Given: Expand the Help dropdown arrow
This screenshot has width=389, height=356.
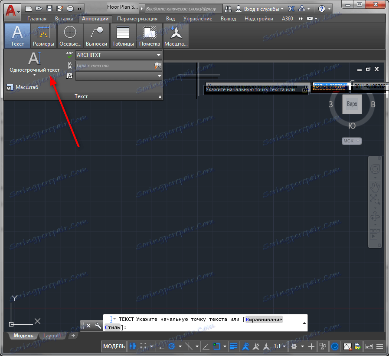Looking at the screenshot, I should click(x=329, y=9).
